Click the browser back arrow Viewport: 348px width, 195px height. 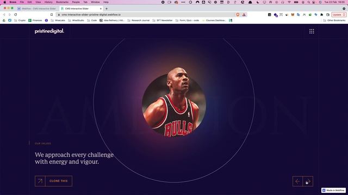point(4,15)
